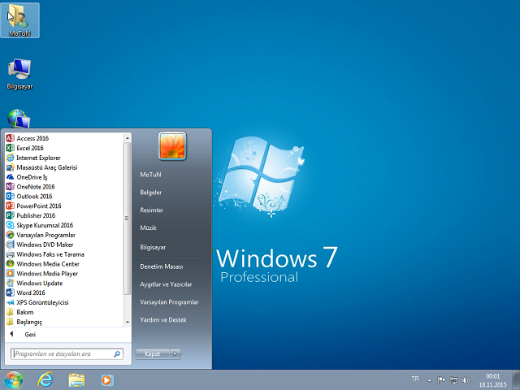Click Show desktop strip at taskbar end
The height and width of the screenshot is (390, 520).
pos(516,380)
